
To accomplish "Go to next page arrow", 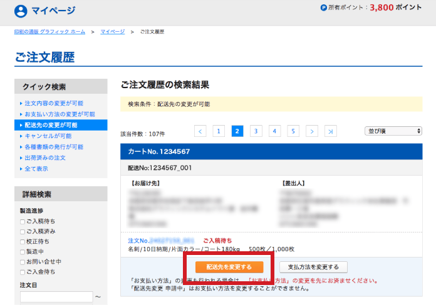I will (312, 131).
